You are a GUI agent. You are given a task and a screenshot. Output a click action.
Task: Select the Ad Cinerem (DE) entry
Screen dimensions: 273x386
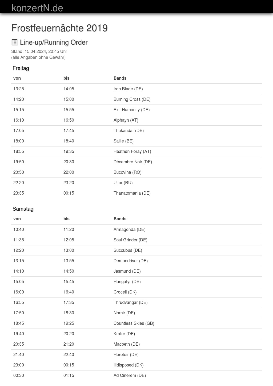coord(130,375)
